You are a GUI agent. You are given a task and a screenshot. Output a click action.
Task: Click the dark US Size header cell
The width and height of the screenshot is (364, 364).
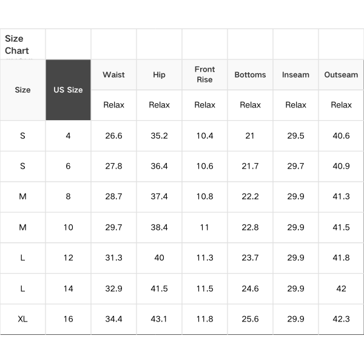[68, 90]
